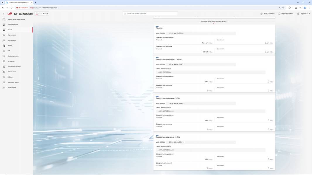Click the logout text link in header
This screenshot has width=312, height=175.
point(269,14)
